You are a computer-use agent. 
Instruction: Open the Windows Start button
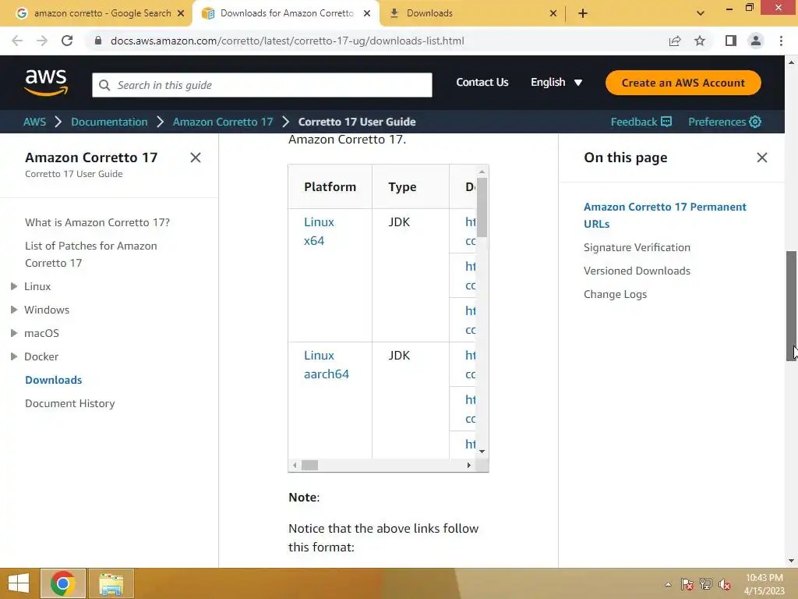tap(19, 583)
